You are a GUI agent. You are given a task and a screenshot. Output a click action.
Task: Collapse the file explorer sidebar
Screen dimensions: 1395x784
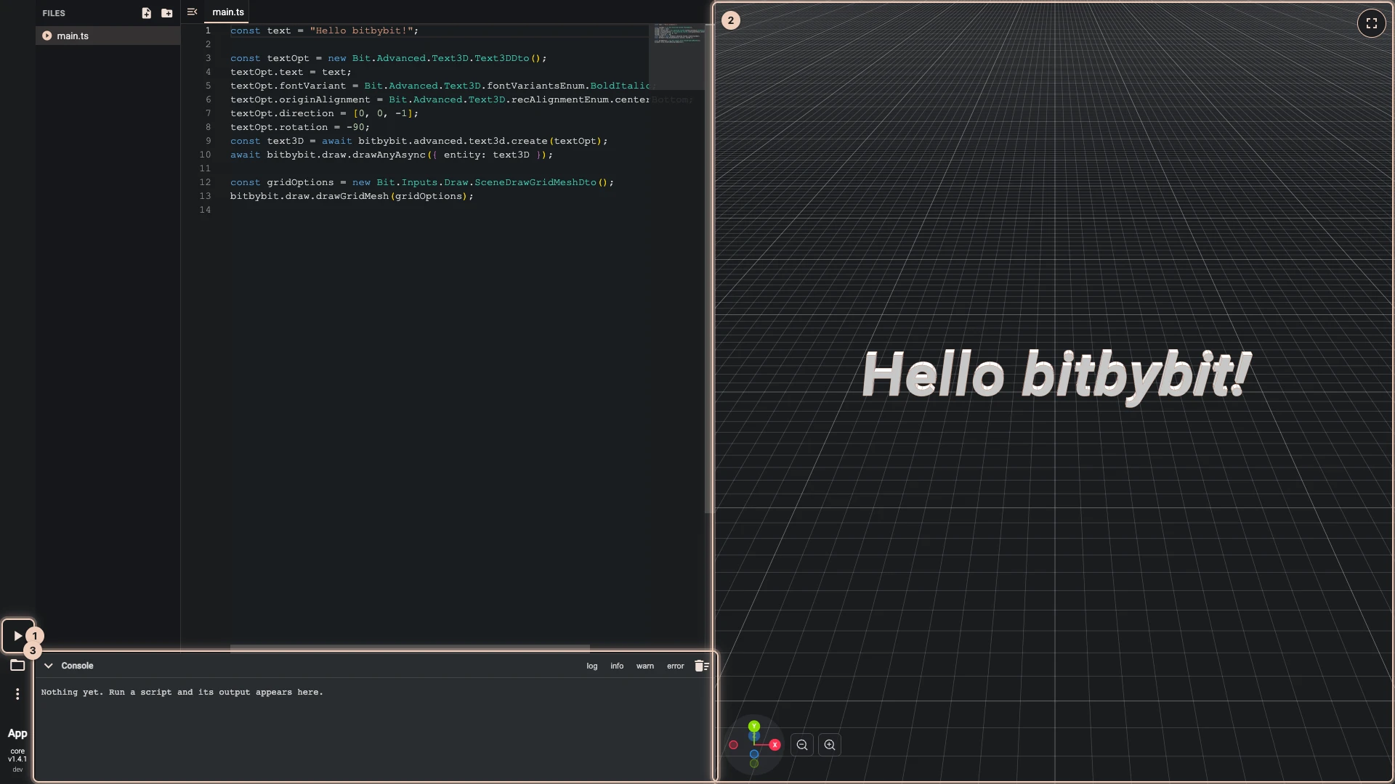pos(192,12)
